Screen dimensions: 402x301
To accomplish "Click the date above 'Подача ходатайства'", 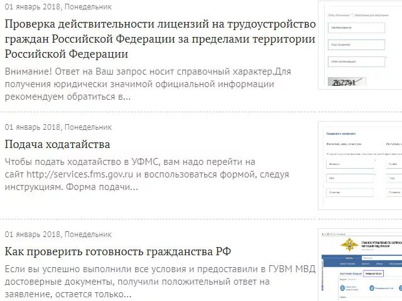I will [58, 127].
